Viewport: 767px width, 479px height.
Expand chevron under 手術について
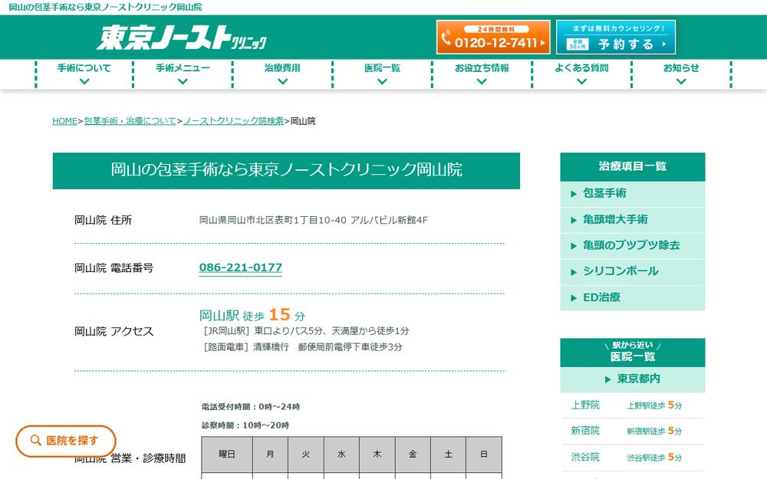click(84, 82)
